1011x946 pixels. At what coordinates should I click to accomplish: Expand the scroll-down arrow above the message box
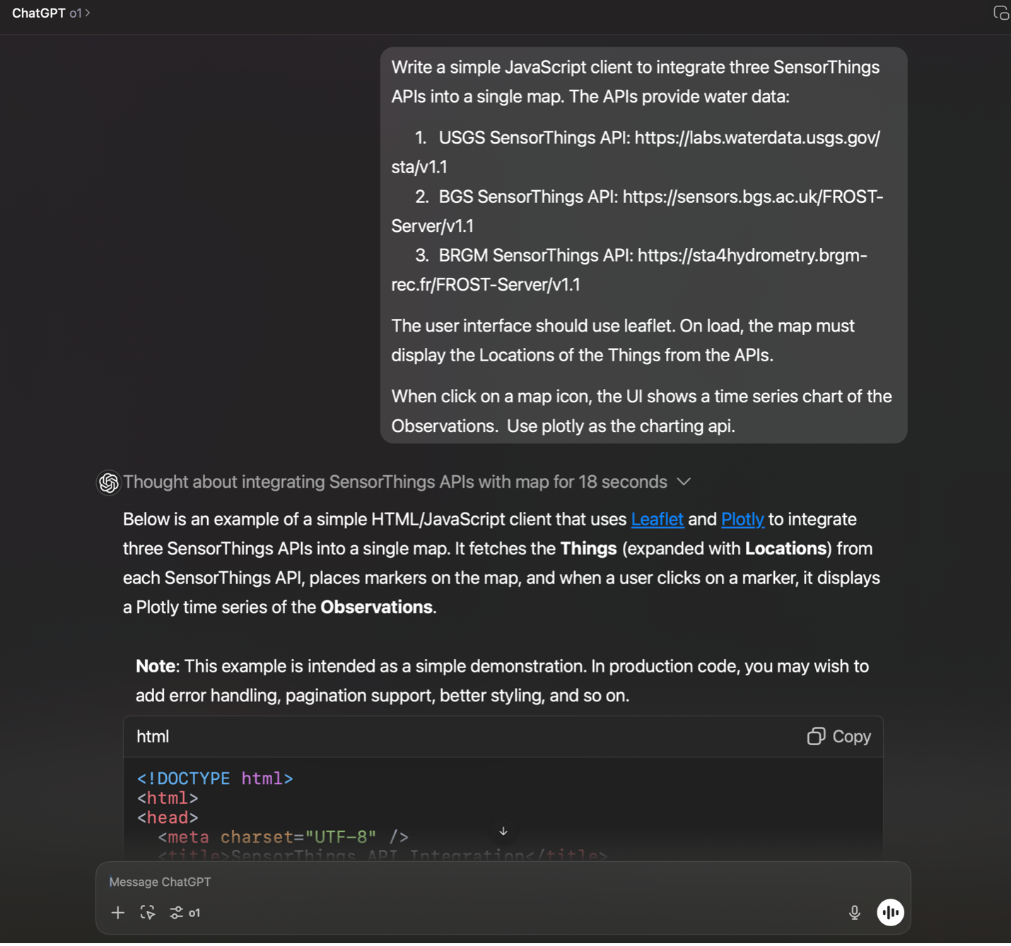(503, 831)
